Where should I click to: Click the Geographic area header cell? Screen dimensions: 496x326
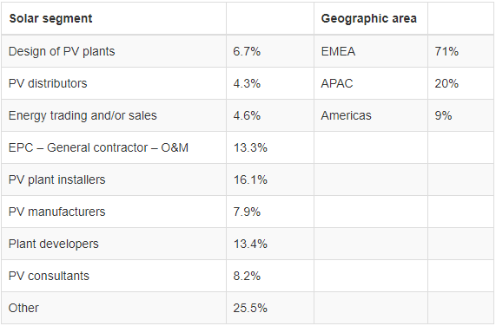tap(371, 18)
